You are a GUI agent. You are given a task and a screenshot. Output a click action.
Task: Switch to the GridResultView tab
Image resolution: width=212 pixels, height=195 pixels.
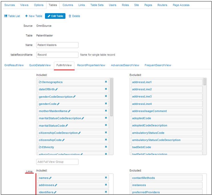14,65
